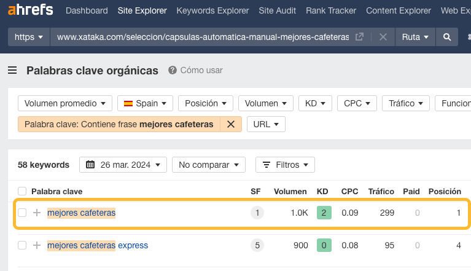Sort by Tráfico column header

pyautogui.click(x=381, y=191)
